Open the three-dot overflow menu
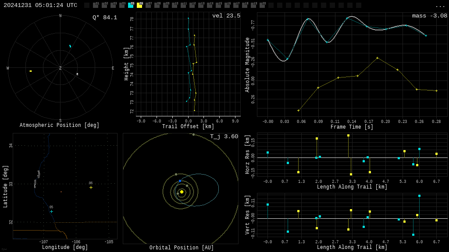 pyautogui.click(x=440, y=6)
